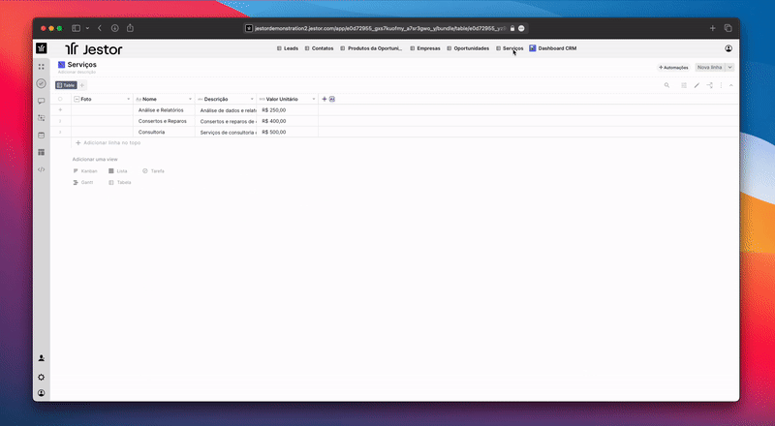Select the R$ 250,00 value cell
The image size is (775, 426).
click(287, 110)
